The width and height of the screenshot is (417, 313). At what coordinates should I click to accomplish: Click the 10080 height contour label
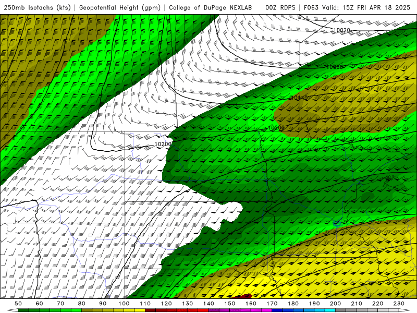[x=334, y=67]
